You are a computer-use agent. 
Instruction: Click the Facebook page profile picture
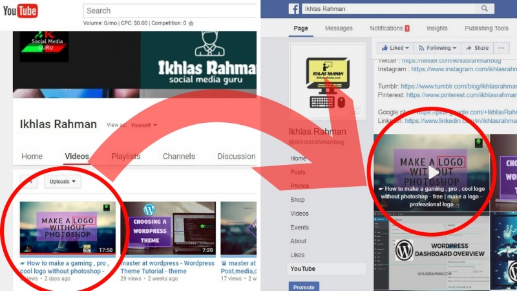coord(328,81)
